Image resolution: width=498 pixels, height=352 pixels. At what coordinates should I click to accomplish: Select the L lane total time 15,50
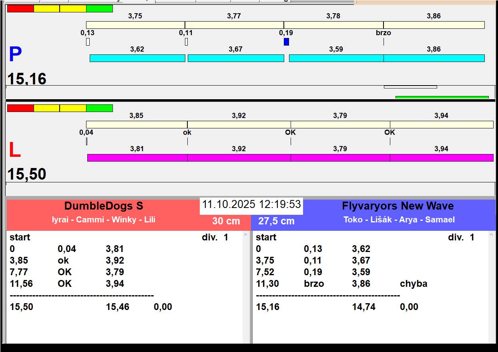click(27, 174)
